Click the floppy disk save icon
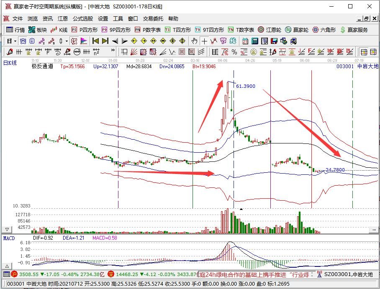Viewport: 380px width, 289px height. point(274,41)
